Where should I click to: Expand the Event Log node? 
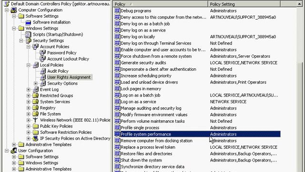click(29, 89)
